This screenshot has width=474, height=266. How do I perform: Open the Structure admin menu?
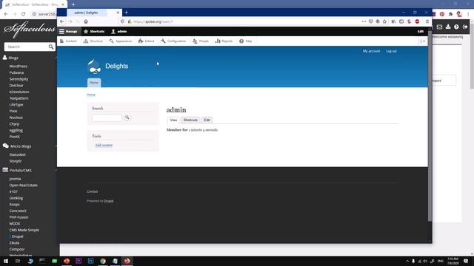click(93, 41)
